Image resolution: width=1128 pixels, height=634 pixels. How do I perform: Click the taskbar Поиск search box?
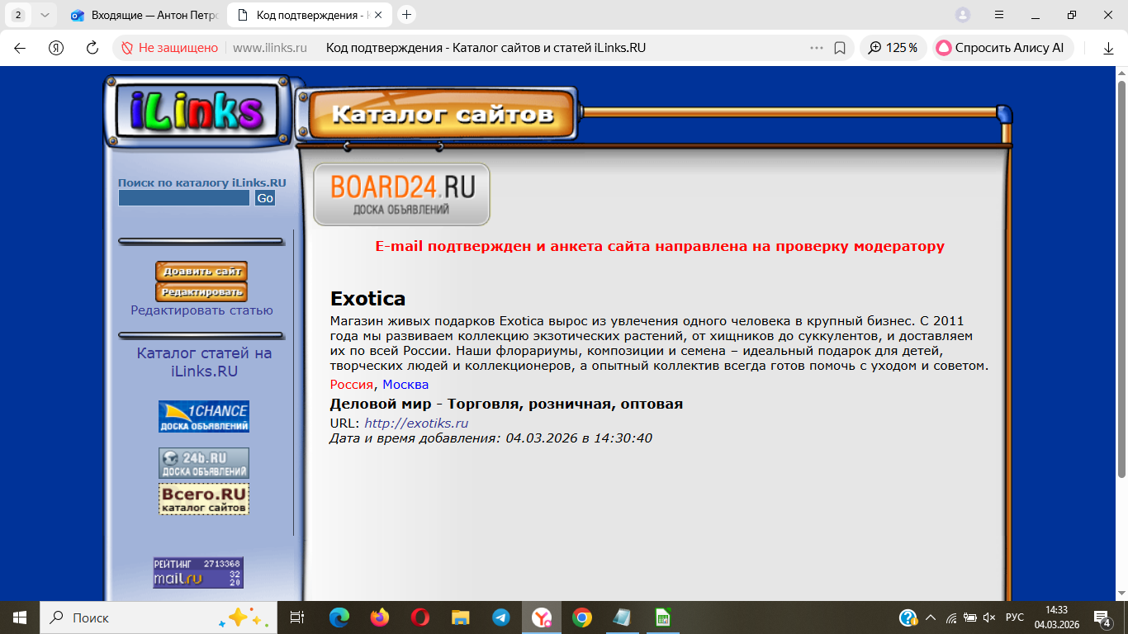(157, 617)
